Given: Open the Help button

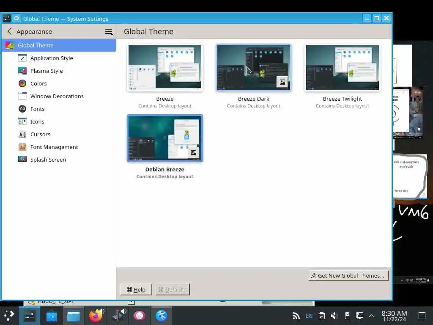Looking at the screenshot, I should [x=136, y=289].
